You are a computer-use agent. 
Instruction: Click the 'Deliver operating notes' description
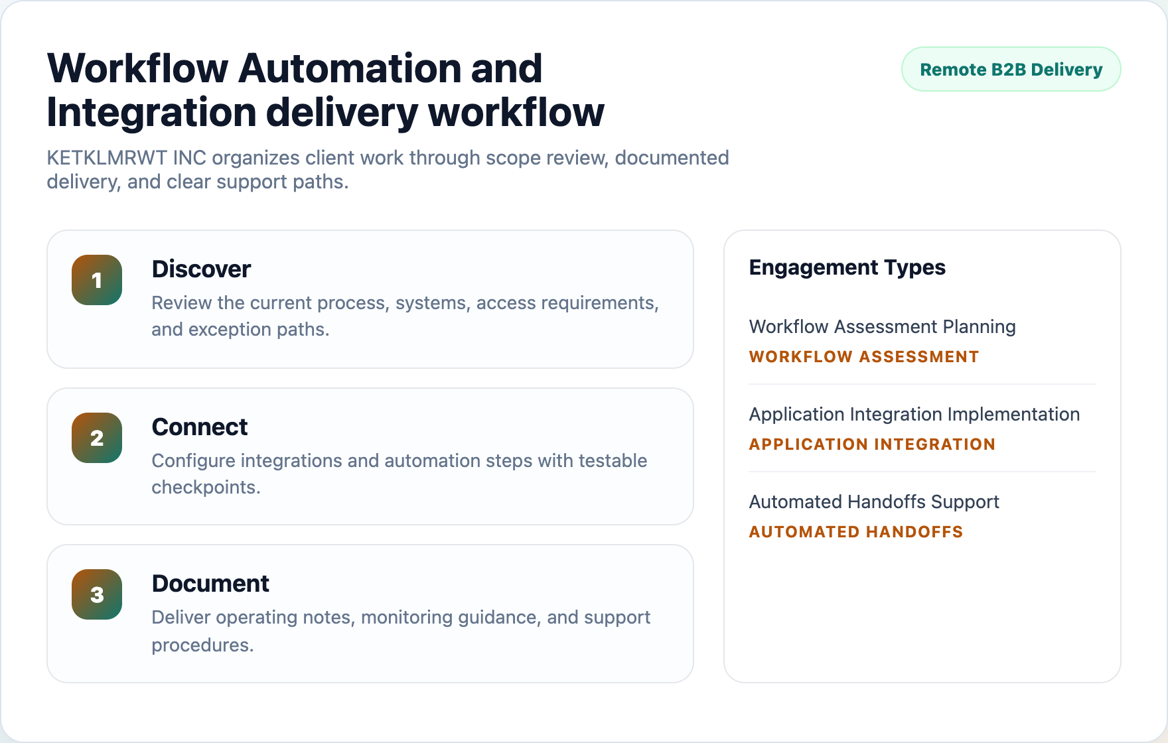(x=401, y=631)
